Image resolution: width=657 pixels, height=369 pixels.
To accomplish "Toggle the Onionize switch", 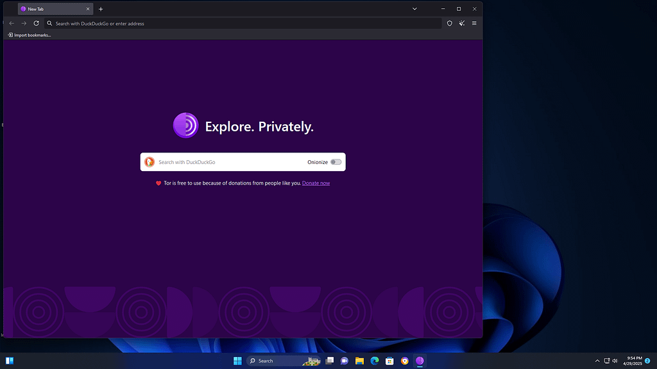I will point(336,162).
